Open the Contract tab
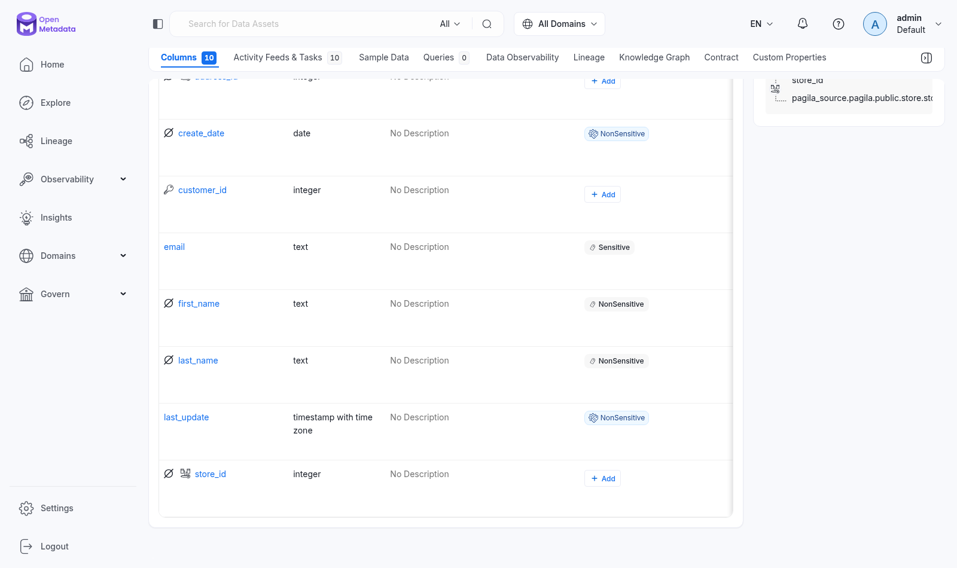This screenshot has width=957, height=568. 721,57
